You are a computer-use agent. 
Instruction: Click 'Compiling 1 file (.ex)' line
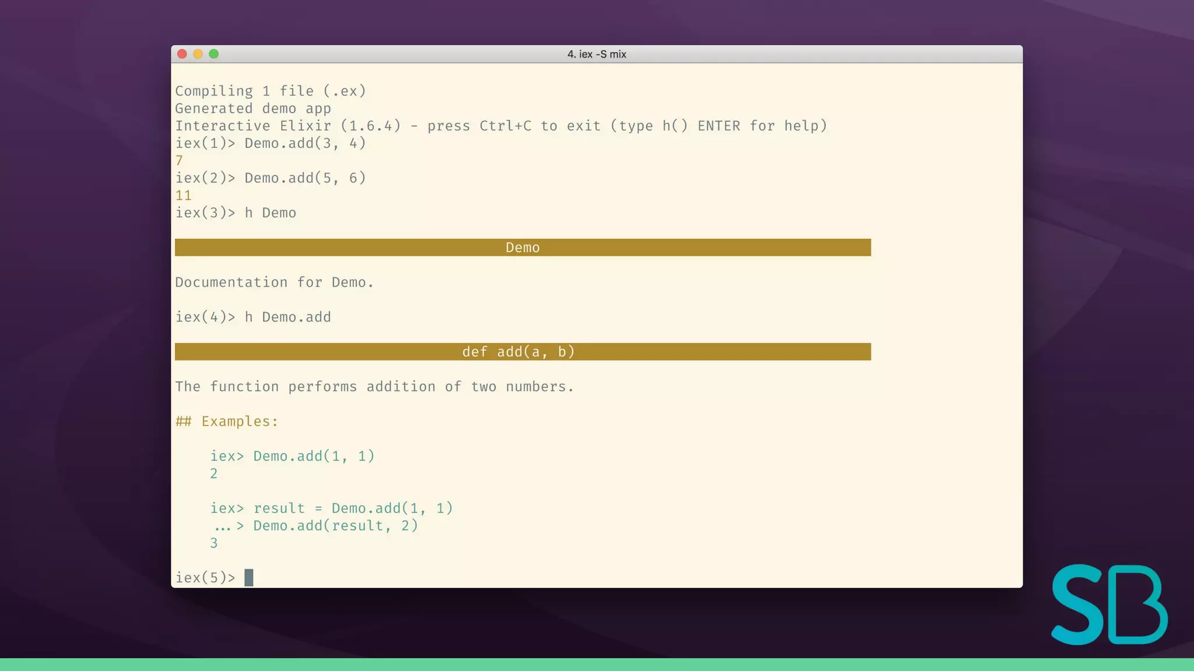(x=271, y=91)
